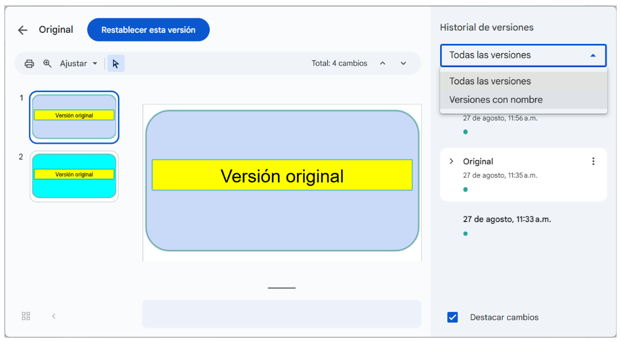Open the three-dot menu for Original version
Screen dimensions: 621x342
[593, 162]
